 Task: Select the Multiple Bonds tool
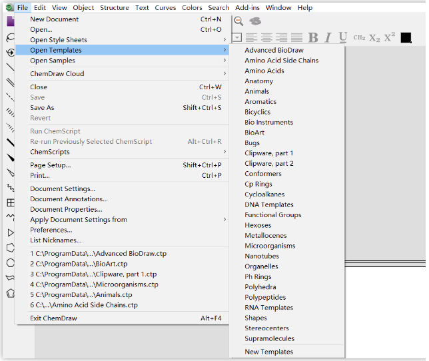click(11, 82)
